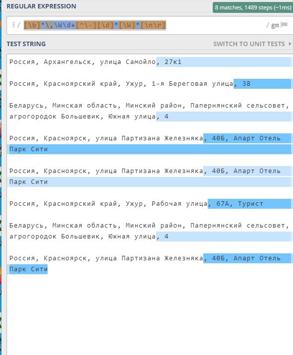Image resolution: width=293 pixels, height=355 pixels.
Task: Click the word Архангельск in first line
Action: click(x=67, y=62)
